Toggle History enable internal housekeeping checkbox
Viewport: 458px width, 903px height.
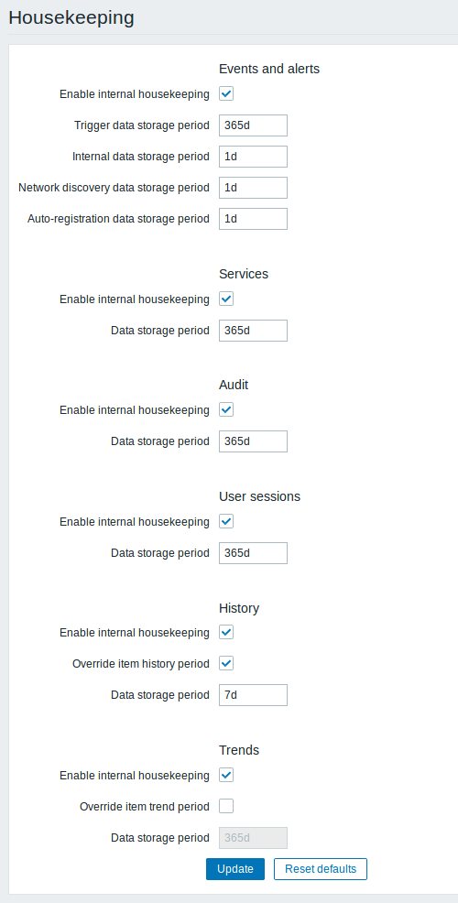click(226, 632)
